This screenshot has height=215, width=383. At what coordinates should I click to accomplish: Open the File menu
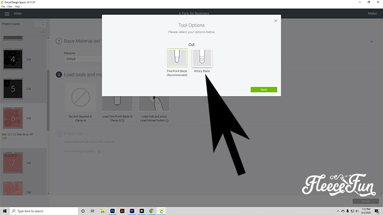click(3, 7)
